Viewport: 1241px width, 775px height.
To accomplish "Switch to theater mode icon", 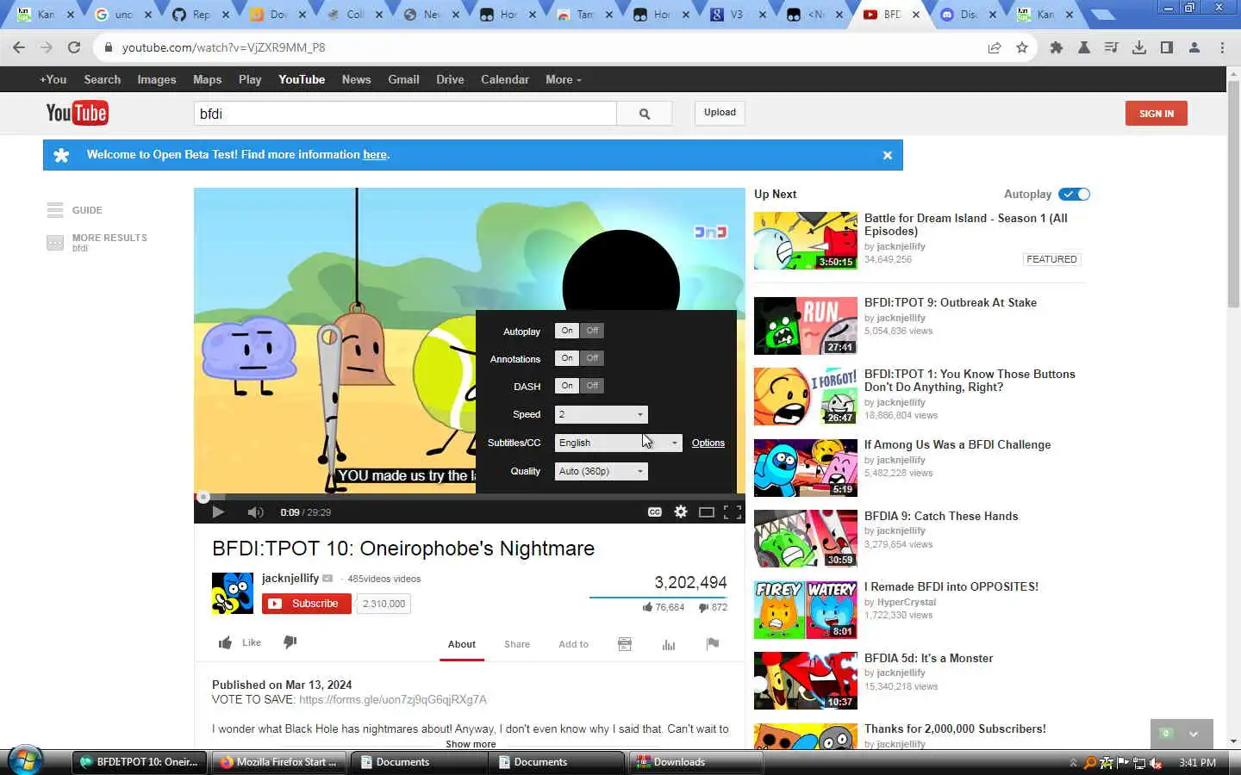I will click(x=707, y=512).
